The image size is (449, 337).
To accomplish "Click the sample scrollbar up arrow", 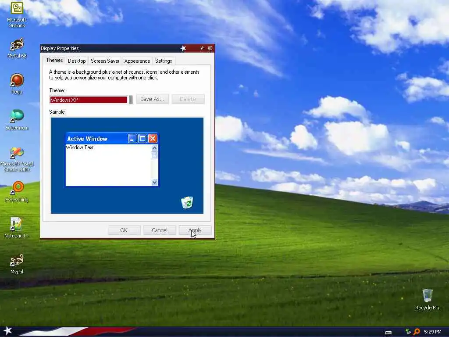I will pyautogui.click(x=155, y=148).
